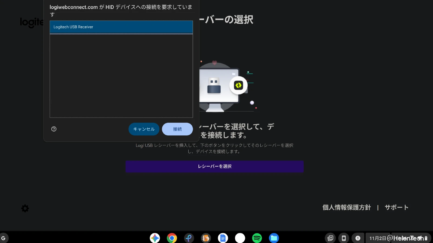
Task: Launch Spotify from the shelf
Action: coord(257,238)
